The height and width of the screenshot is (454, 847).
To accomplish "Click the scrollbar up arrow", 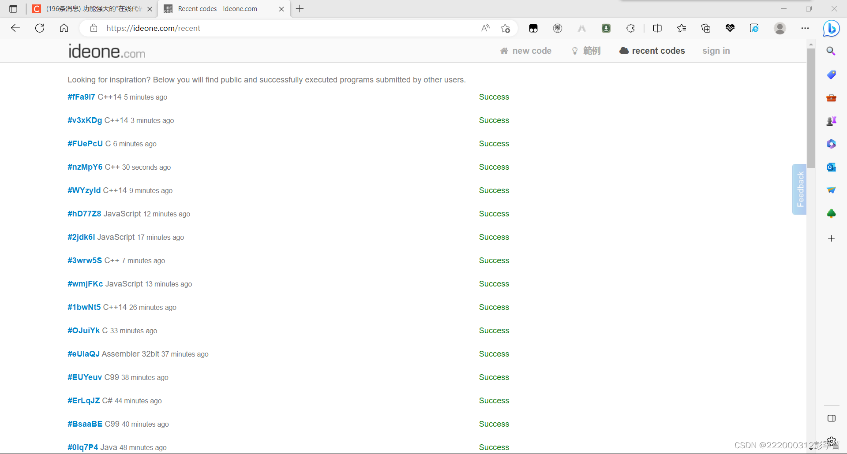I will [811, 44].
